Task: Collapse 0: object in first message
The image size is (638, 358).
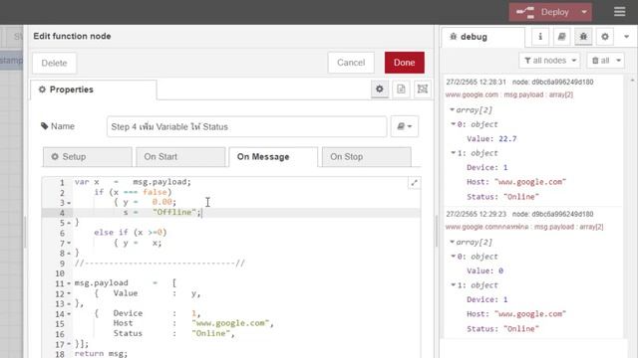Action: coord(454,123)
